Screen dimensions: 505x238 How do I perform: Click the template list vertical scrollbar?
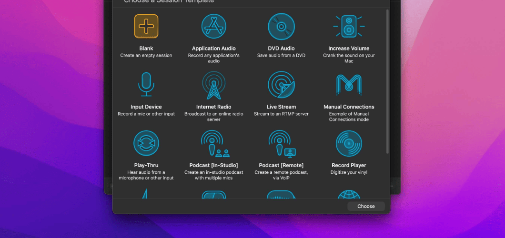coord(387,82)
